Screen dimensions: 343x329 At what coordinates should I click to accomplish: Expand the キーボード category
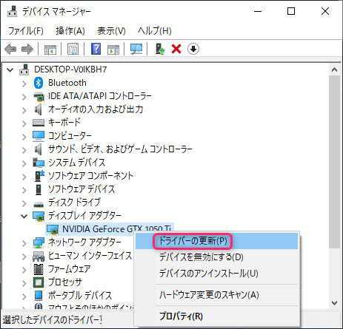(x=24, y=123)
